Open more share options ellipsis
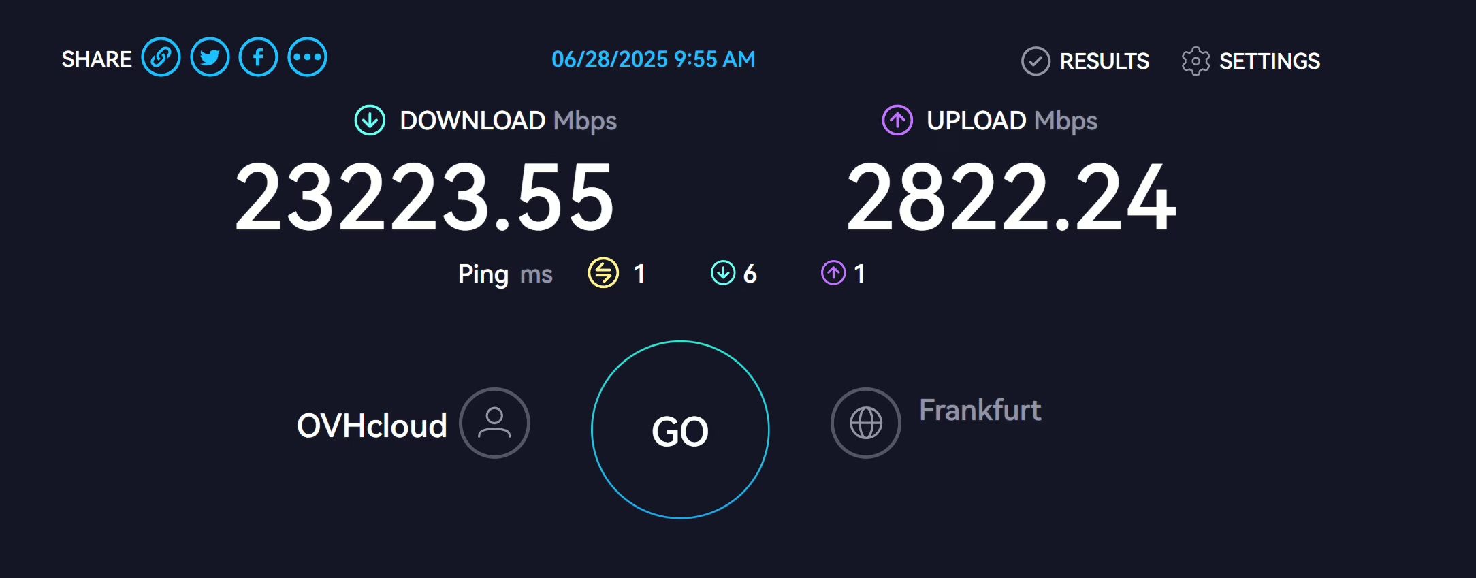Viewport: 1476px width, 578px height. 308,57
